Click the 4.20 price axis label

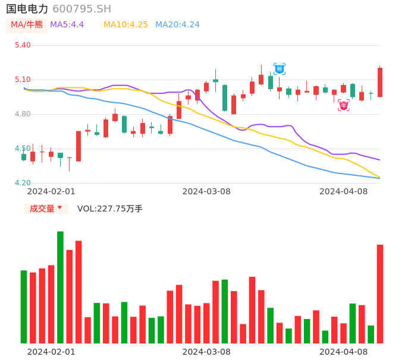(x=22, y=183)
